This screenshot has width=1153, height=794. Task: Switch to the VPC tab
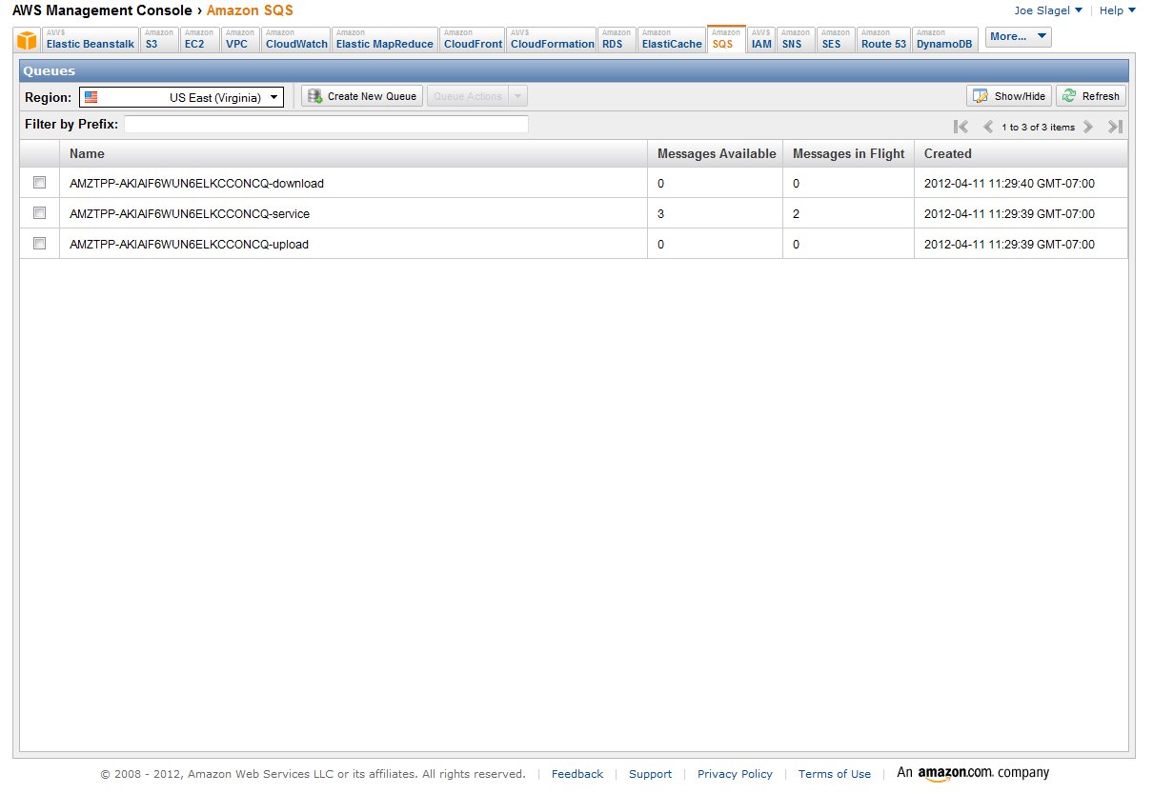click(x=241, y=40)
